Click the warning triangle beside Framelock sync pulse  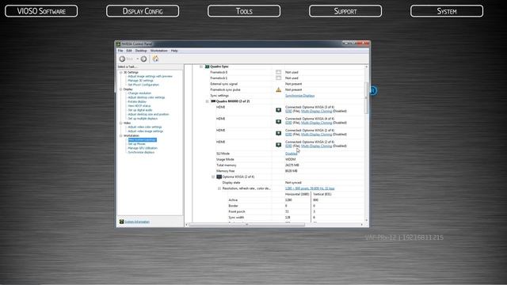click(278, 89)
